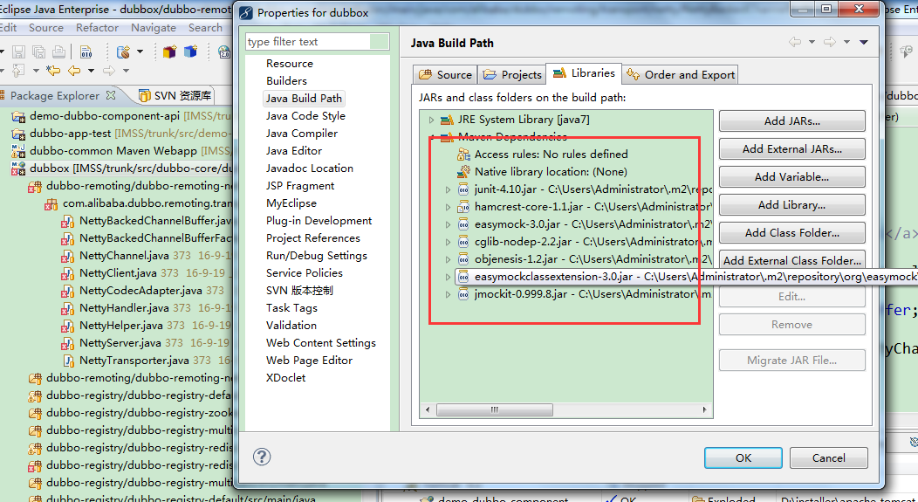This screenshot has width=918, height=502.
Task: Click Add Variable... button
Action: pos(792,177)
